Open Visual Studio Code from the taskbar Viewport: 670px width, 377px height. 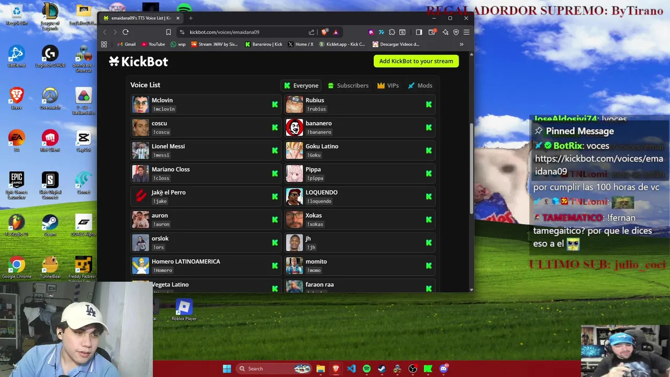click(351, 369)
